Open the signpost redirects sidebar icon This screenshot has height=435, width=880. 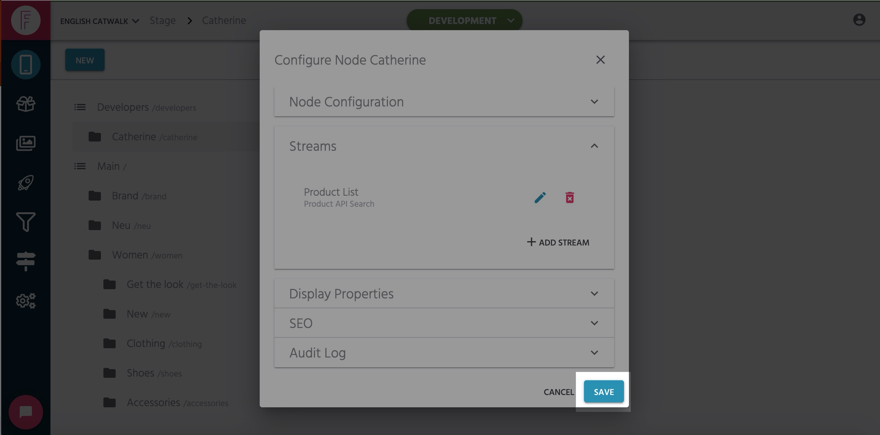click(x=26, y=261)
